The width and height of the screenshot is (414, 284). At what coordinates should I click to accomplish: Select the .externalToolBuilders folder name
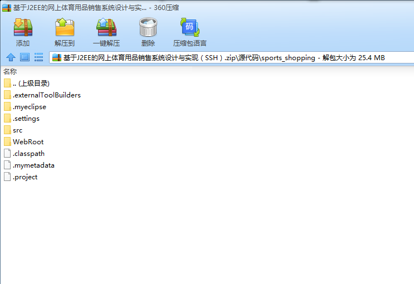pyautogui.click(x=47, y=95)
